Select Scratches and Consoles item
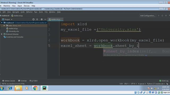The image size is (170, 95). (x=15, y=37)
